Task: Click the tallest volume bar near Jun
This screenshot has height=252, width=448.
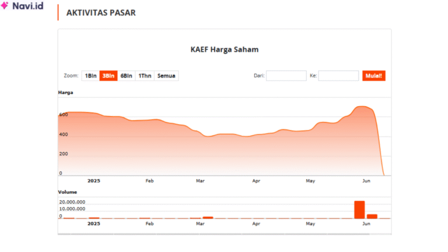Action: click(359, 210)
